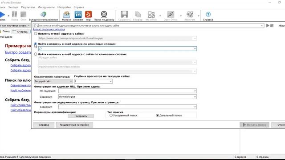Click the small play arrow beside search bar
Viewport: 285px width, 160px height.
268,26
